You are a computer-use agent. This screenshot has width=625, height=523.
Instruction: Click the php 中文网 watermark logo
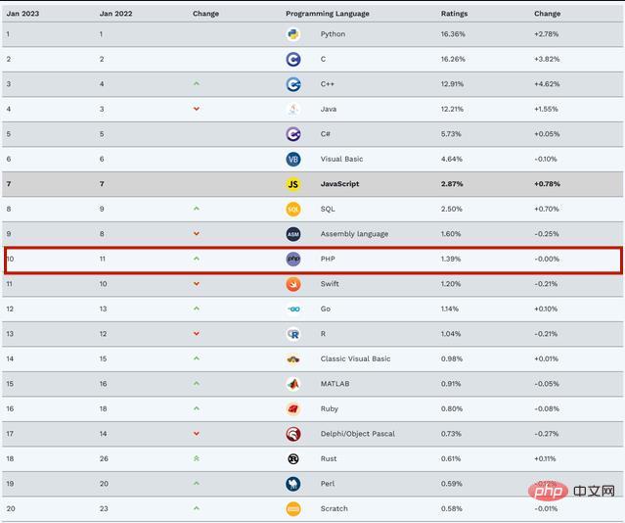[571, 492]
